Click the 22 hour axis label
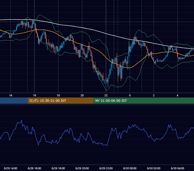 [106, 95]
